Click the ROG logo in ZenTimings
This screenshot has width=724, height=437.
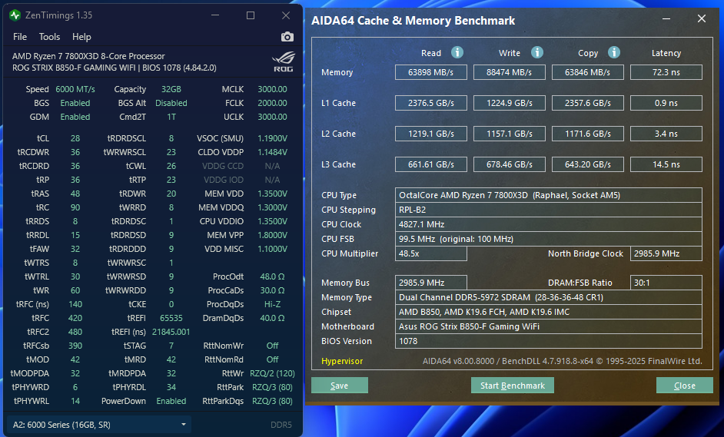point(283,62)
